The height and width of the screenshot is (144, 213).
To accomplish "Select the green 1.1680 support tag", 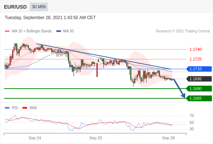I will pos(199,89).
